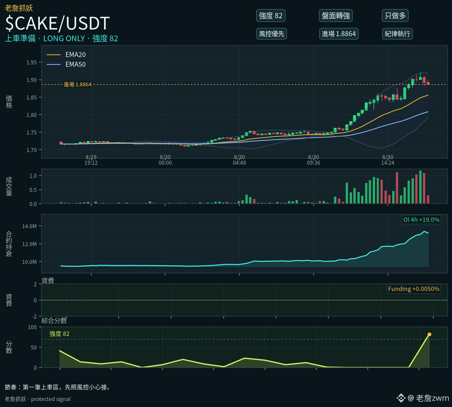This screenshot has width=452, height=407.
Task: Click the 強度 82 badge at the top
Action: coord(270,16)
